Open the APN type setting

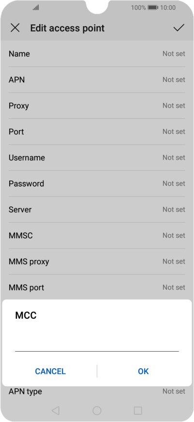coord(97,391)
